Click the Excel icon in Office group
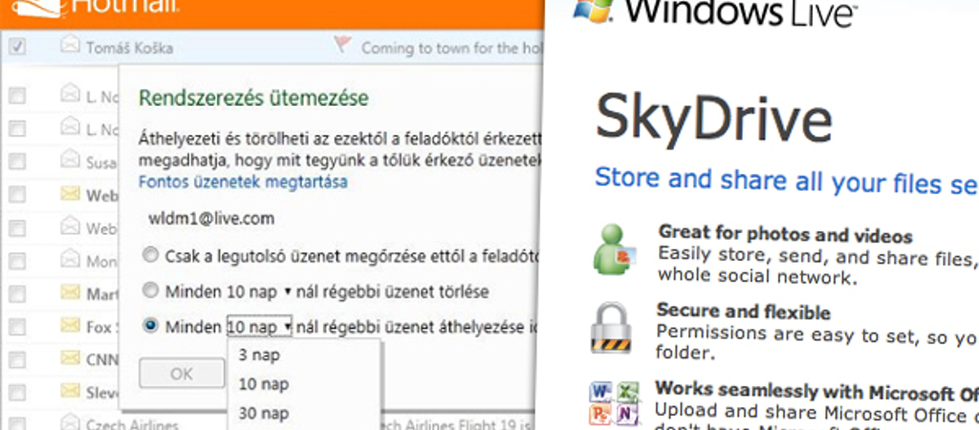The image size is (979, 430). point(627,393)
